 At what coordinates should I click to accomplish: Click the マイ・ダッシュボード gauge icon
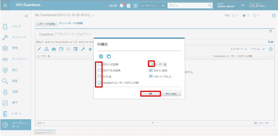point(5,125)
